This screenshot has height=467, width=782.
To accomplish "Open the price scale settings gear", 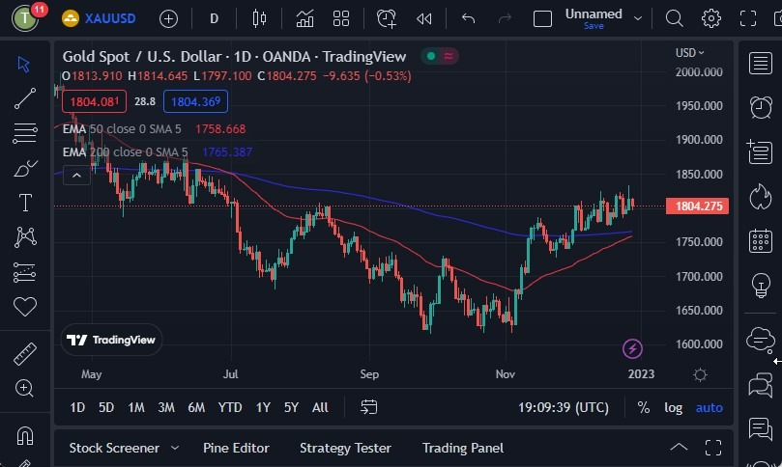I will (700, 374).
